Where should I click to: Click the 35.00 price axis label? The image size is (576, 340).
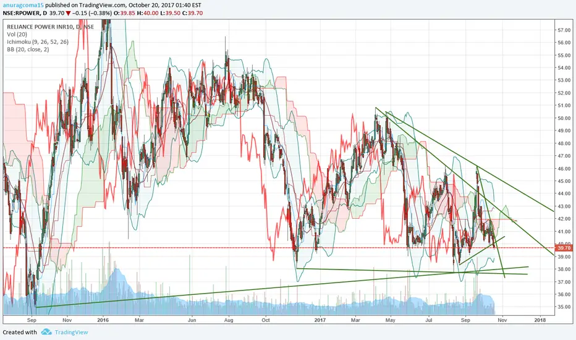[x=564, y=307]
